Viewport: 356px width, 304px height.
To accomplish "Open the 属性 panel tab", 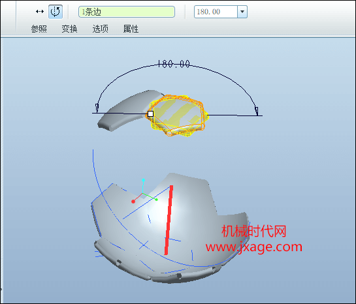I will pyautogui.click(x=131, y=29).
